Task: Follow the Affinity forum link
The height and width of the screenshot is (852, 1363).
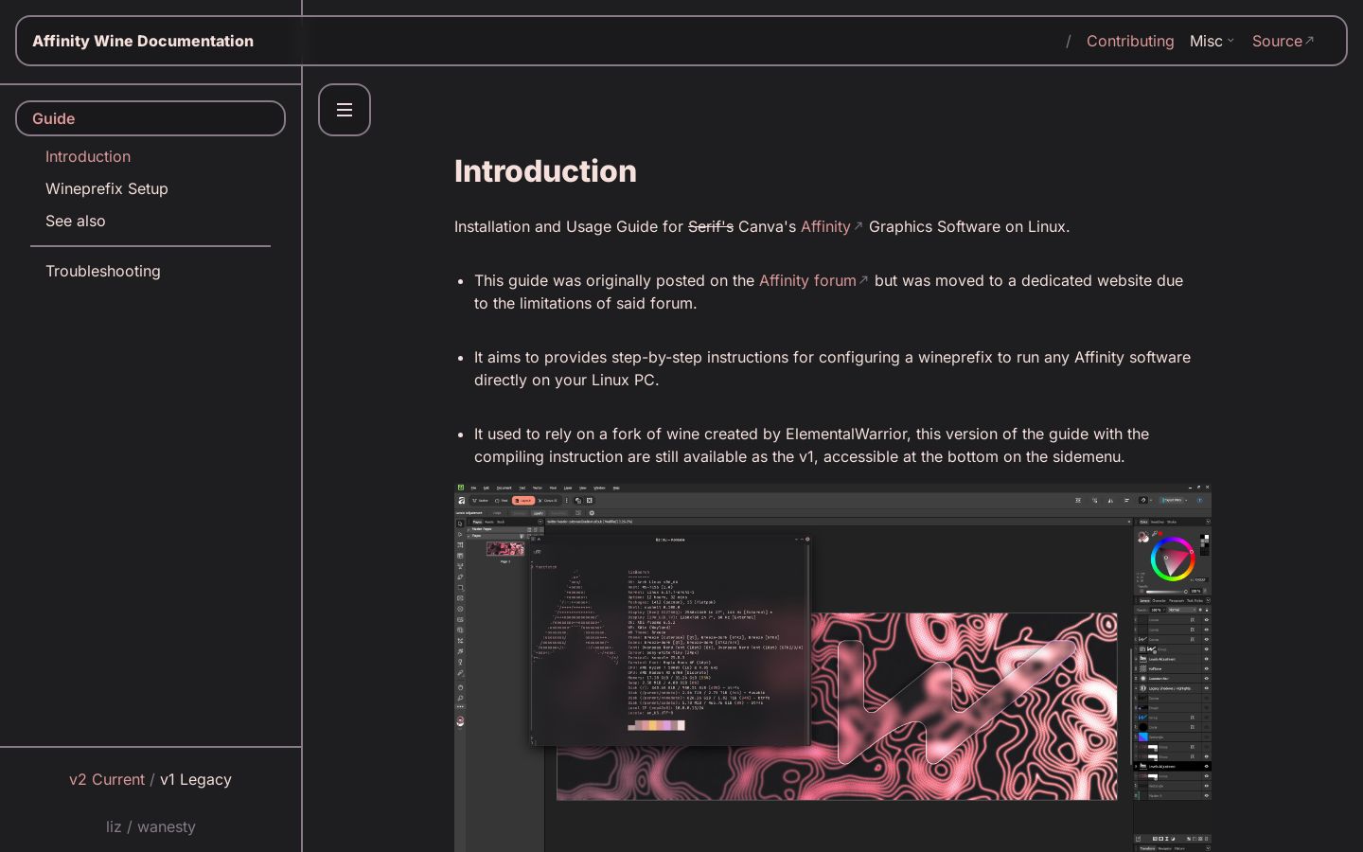Action: point(813,280)
